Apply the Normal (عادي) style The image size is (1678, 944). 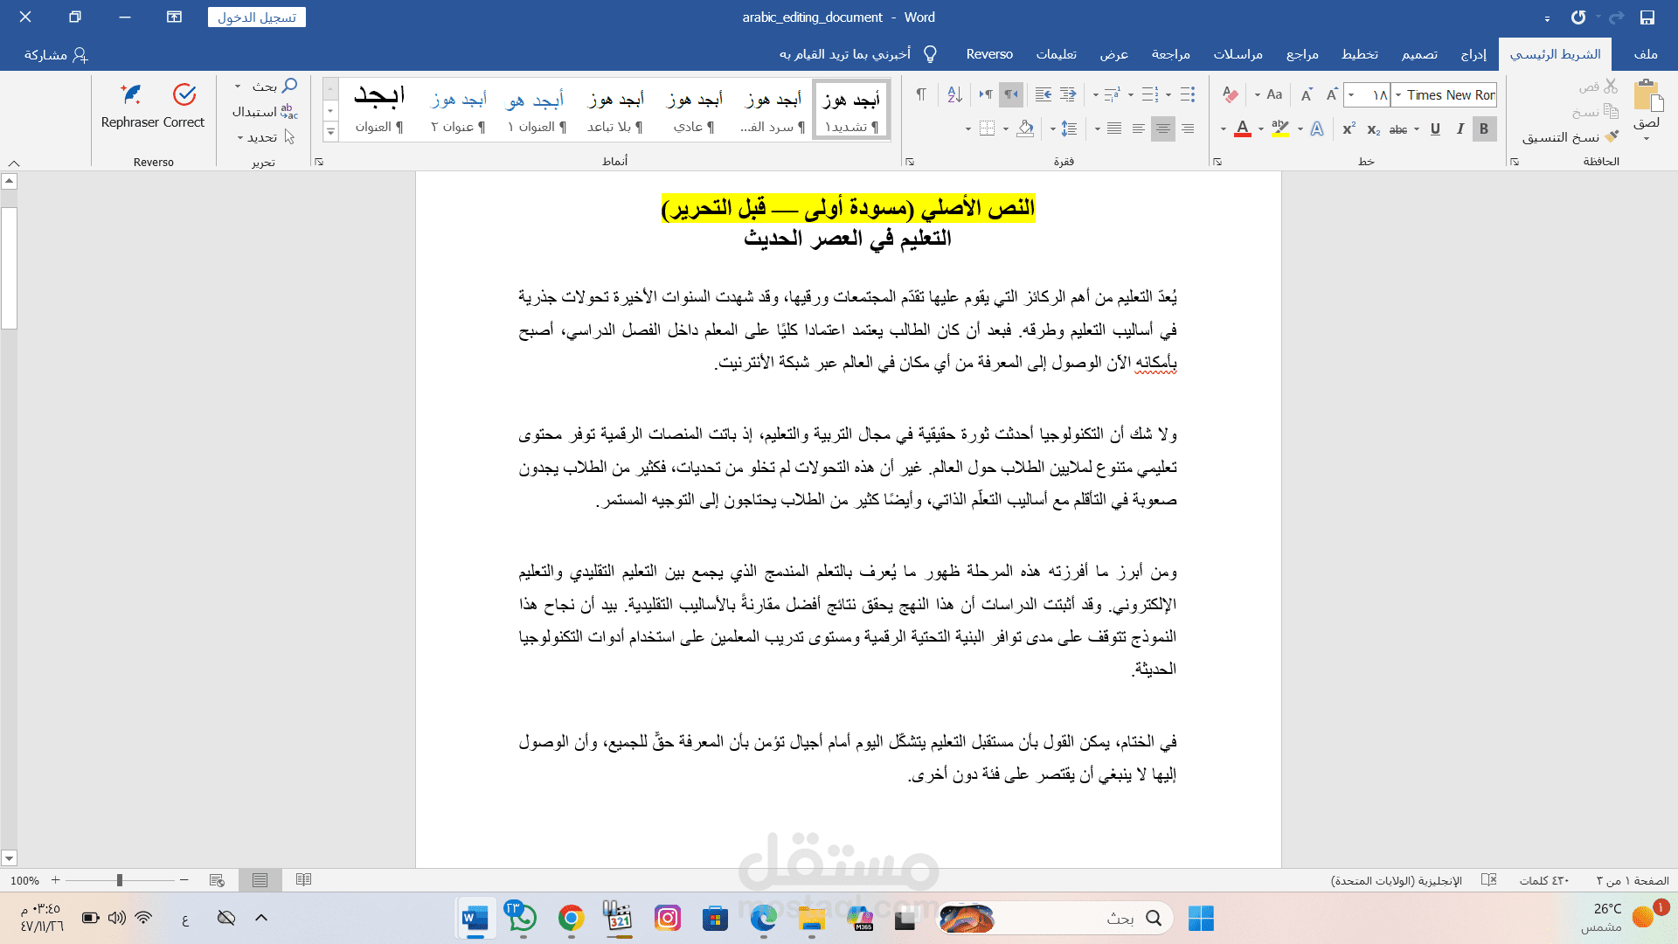[695, 110]
